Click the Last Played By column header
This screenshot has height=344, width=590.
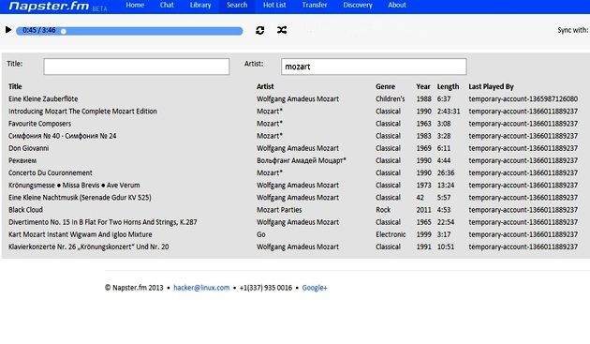click(x=491, y=86)
